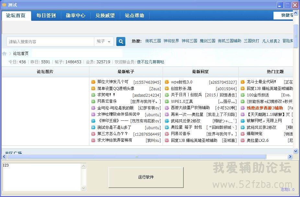Click the blue magnifier search icon

(x=121, y=42)
